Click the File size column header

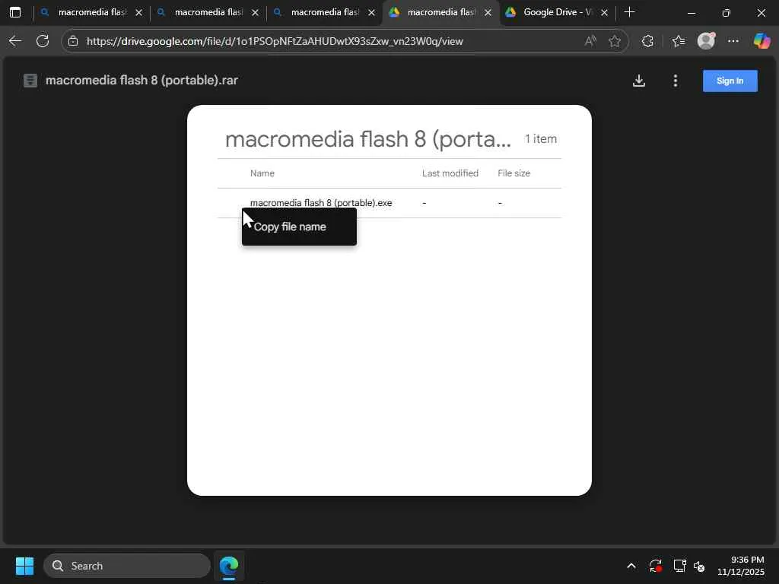[x=514, y=173]
